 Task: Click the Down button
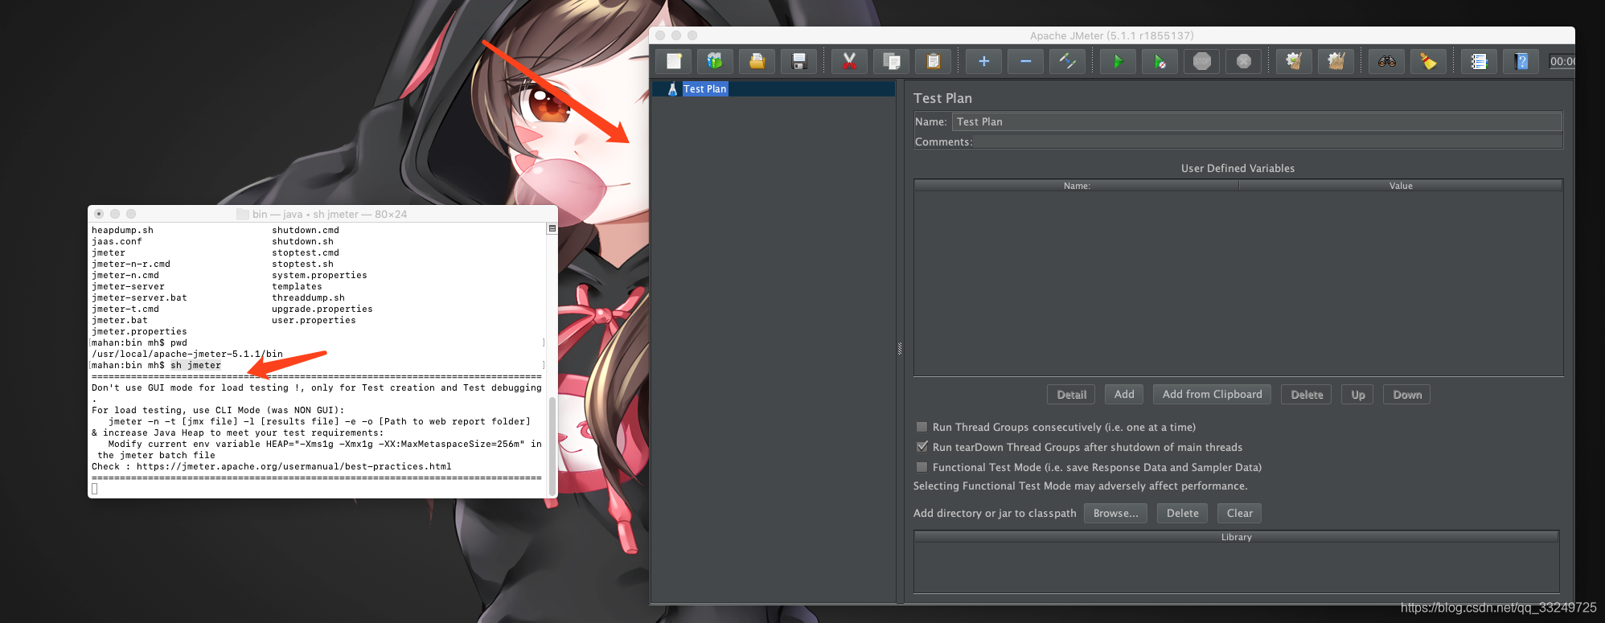pos(1407,395)
